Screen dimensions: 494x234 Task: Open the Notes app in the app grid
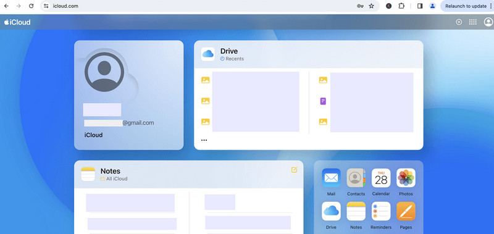coord(356,211)
